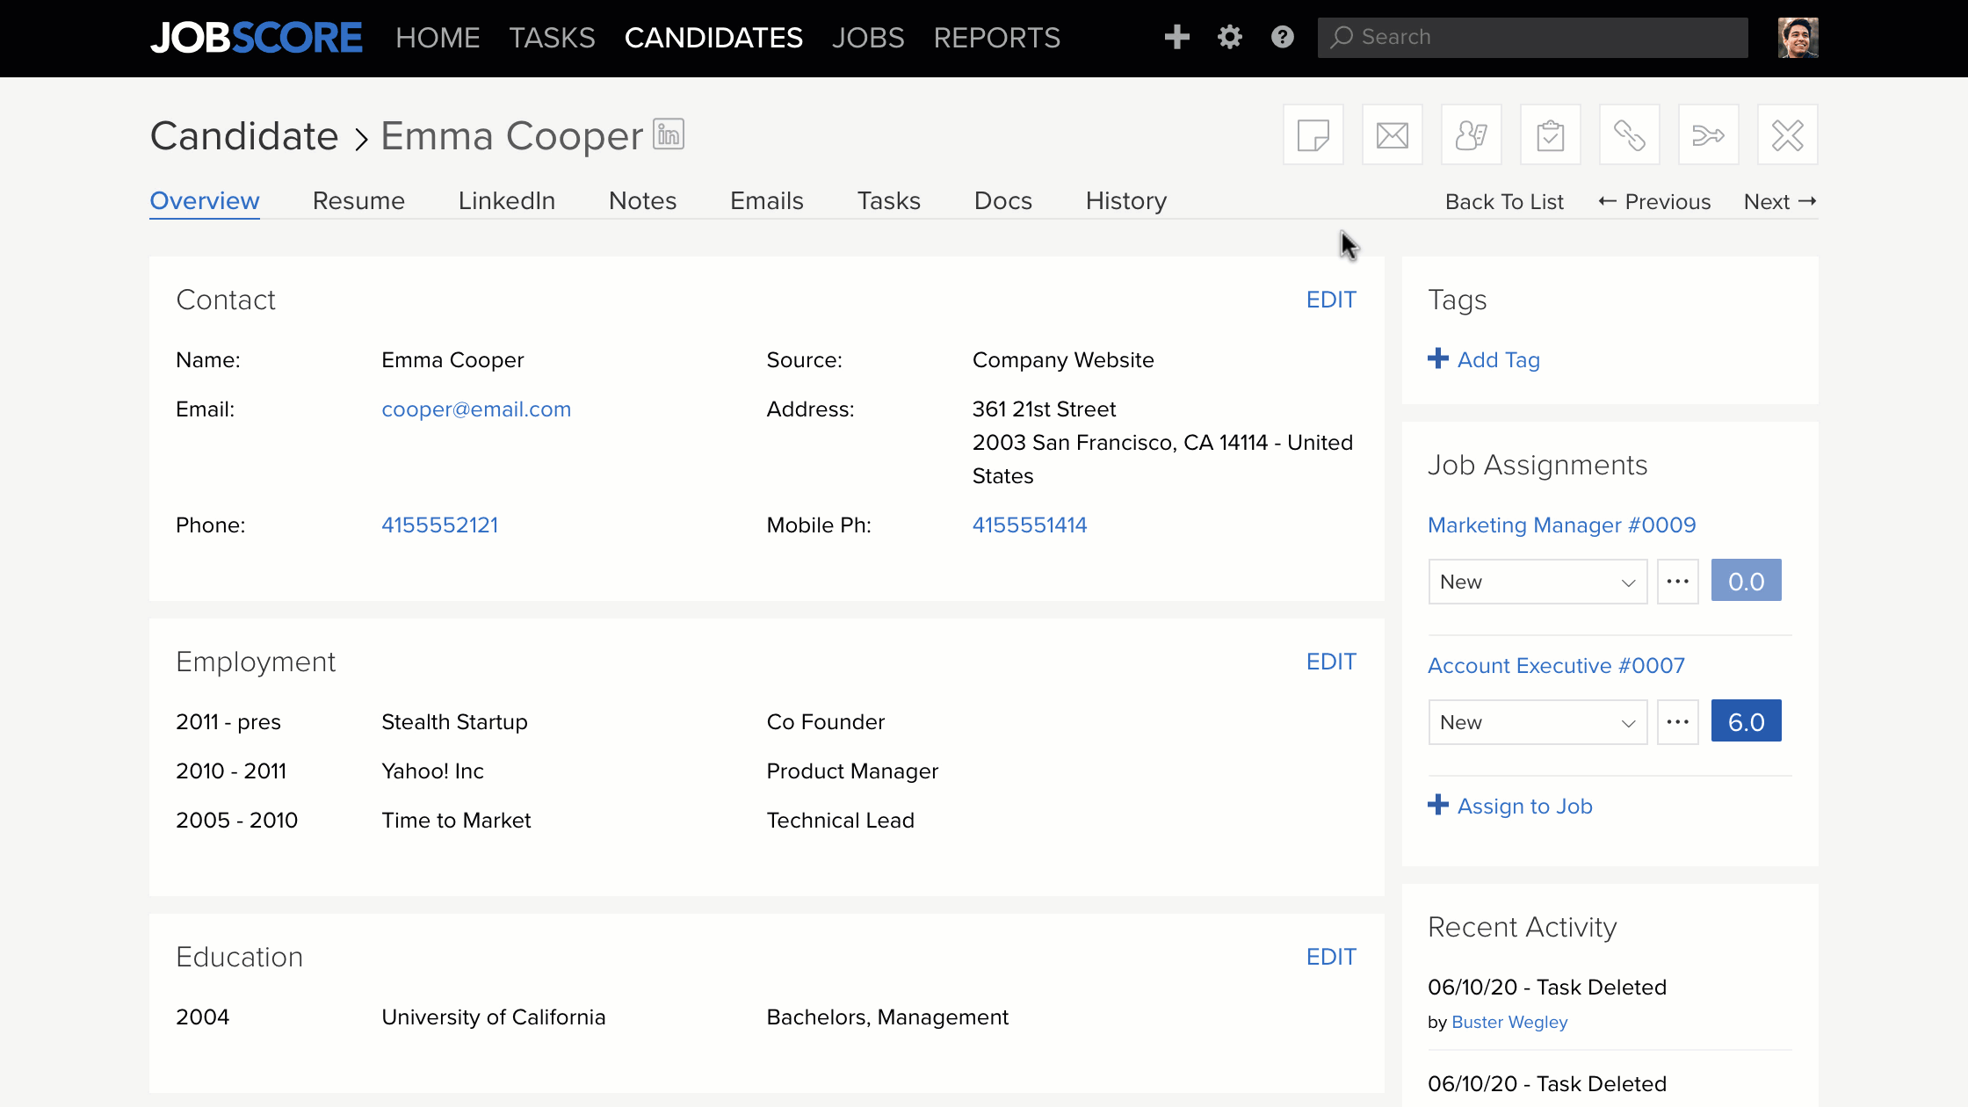Viewport: 1968px width, 1107px height.
Task: Click the JobScore logo
Action: pos(256,38)
